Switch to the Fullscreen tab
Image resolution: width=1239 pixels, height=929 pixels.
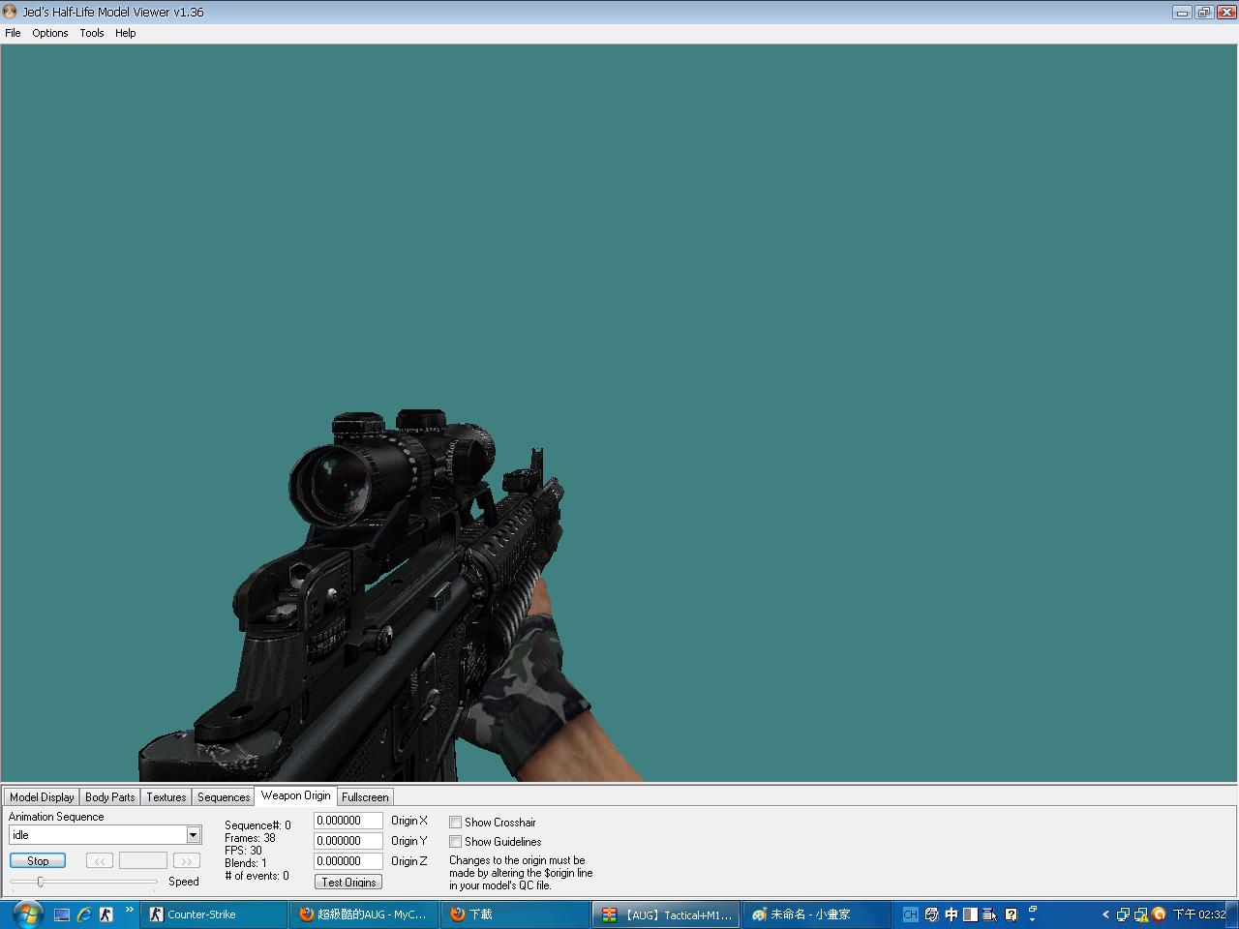point(365,797)
